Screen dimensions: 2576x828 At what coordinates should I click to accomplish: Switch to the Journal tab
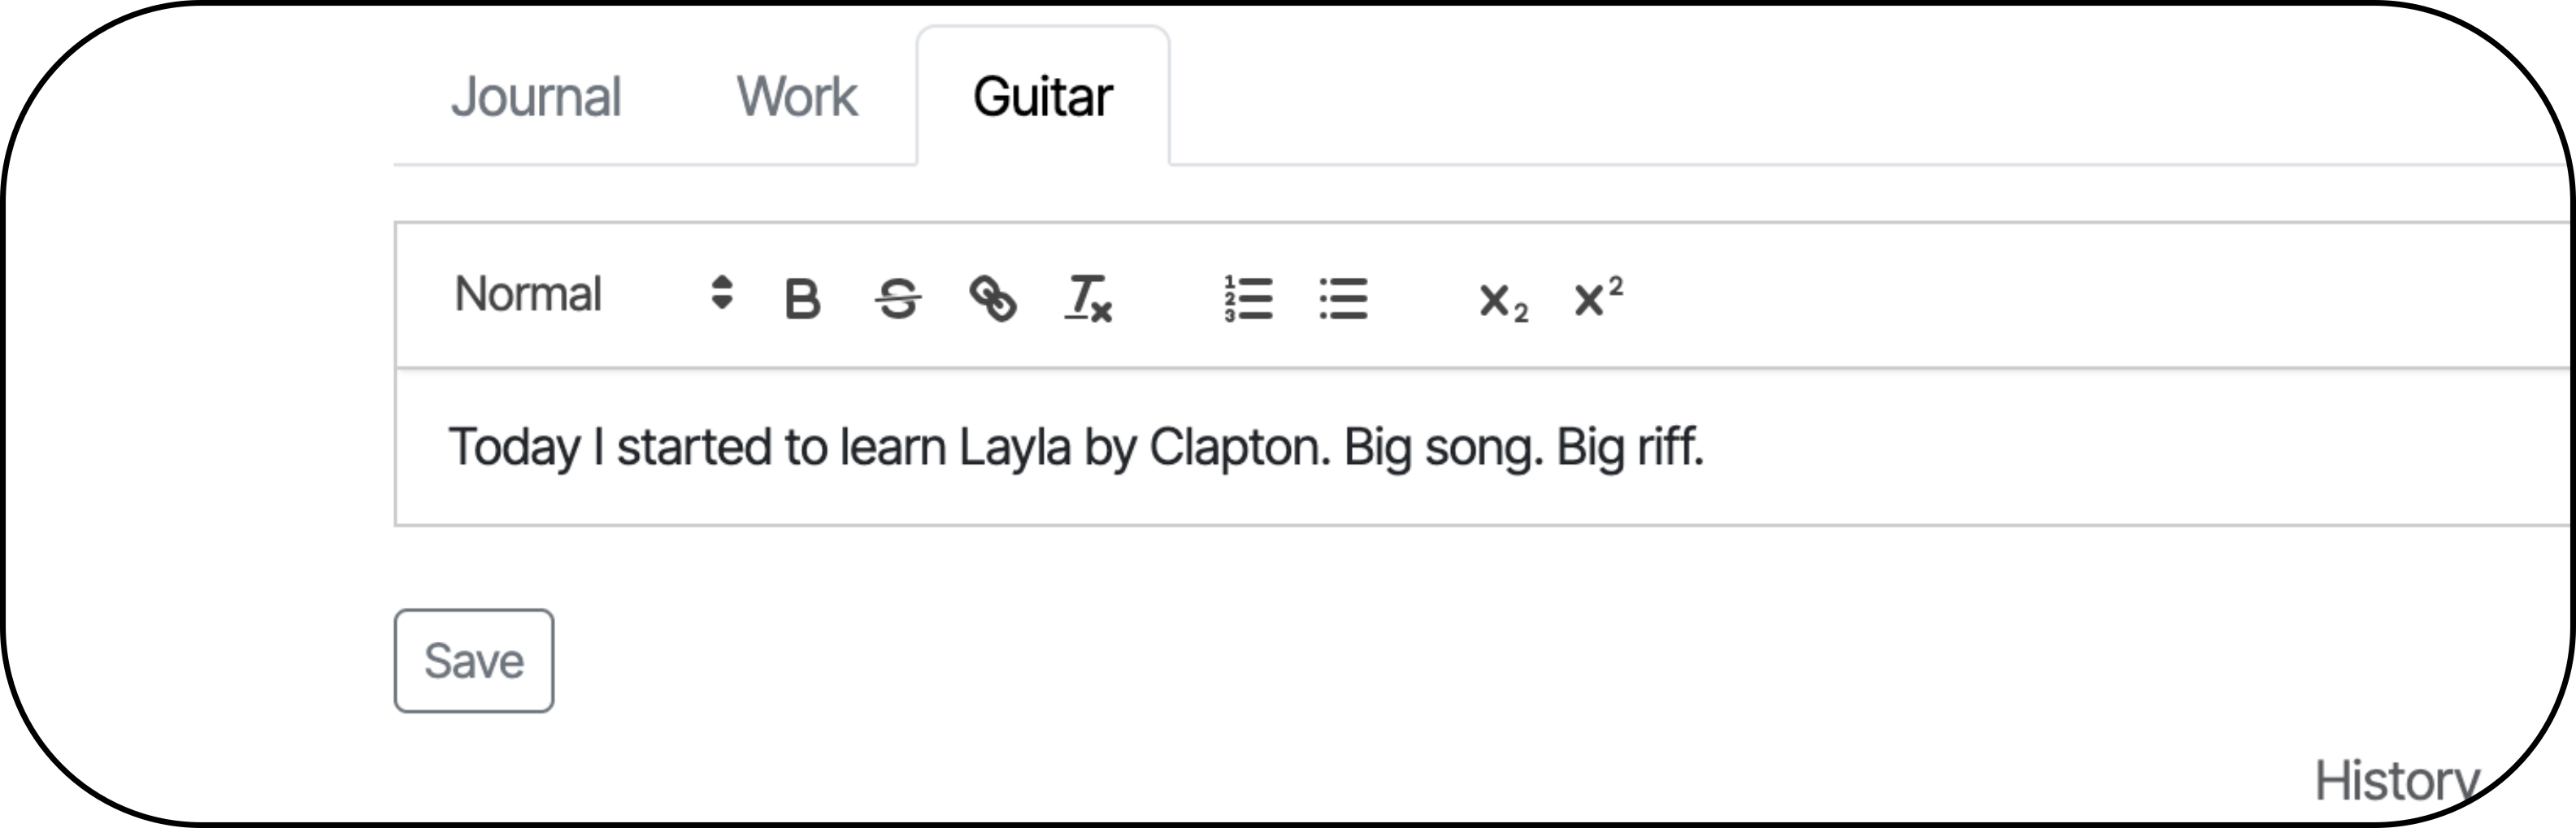(536, 97)
